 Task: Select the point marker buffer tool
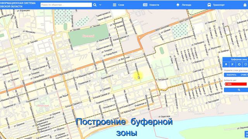[x=226, y=64]
